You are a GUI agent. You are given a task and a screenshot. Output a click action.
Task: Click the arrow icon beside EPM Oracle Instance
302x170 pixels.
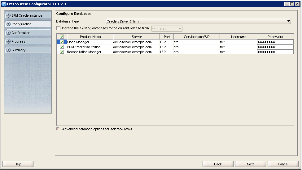coord(8,15)
